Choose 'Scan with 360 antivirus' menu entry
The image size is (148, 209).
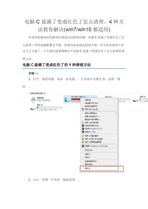[99, 122]
